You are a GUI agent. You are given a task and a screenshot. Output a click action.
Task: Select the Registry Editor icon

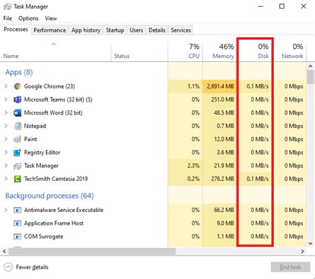17,152
